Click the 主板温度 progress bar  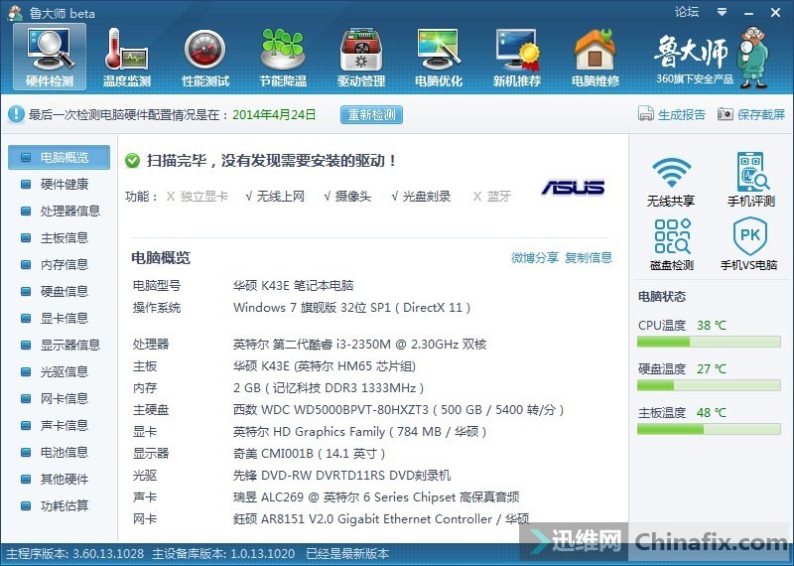point(709,429)
